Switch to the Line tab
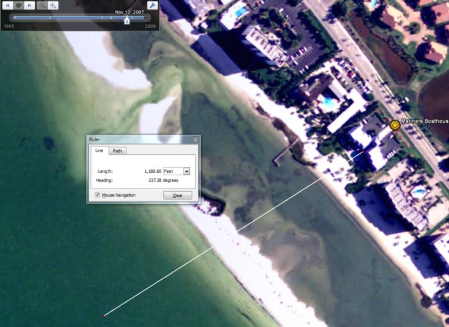The width and height of the screenshot is (449, 327). tap(99, 150)
